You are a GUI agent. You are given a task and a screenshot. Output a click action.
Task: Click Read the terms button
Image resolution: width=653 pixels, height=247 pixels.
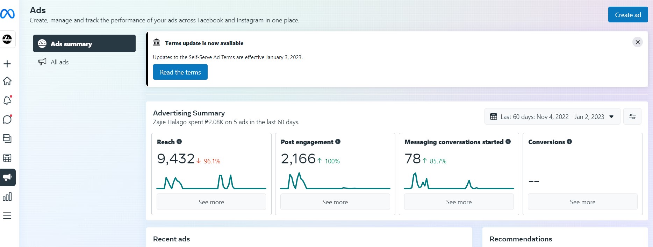180,72
